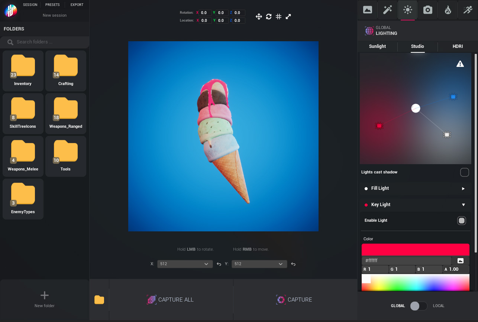The image size is (478, 322).
Task: Reset the X resolution with undo arrow
Action: (x=219, y=264)
